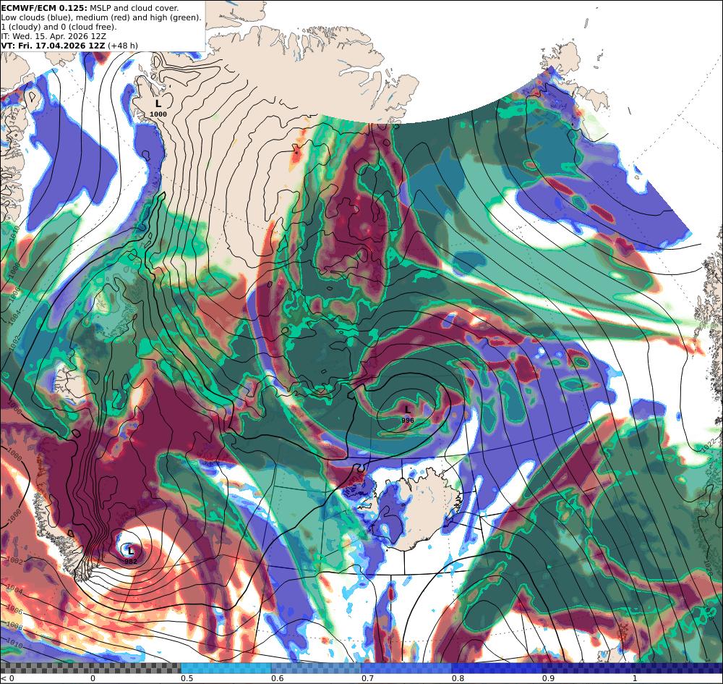Click the legend line 'Low clouds (blue), medium (red) and high (green).'

coord(101,17)
